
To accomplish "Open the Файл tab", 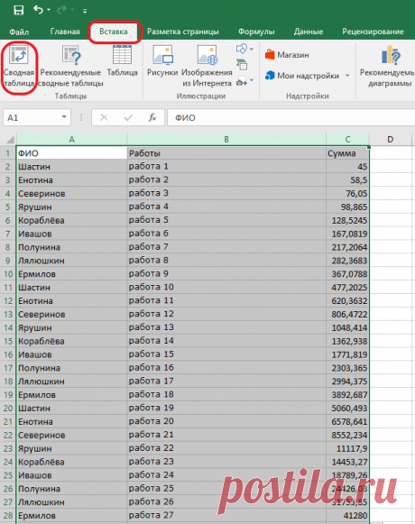I will (19, 32).
